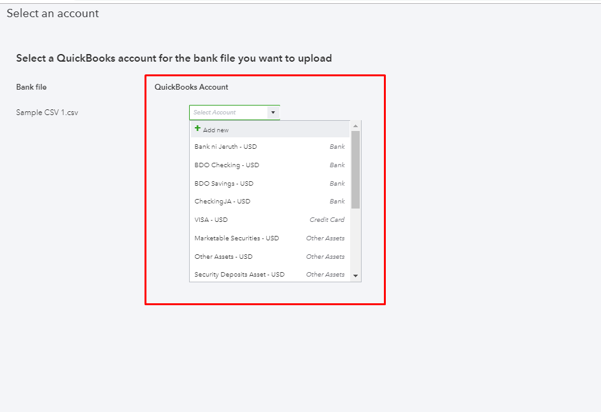Choose VISA - USD credit card account
601x412 pixels.
point(270,220)
